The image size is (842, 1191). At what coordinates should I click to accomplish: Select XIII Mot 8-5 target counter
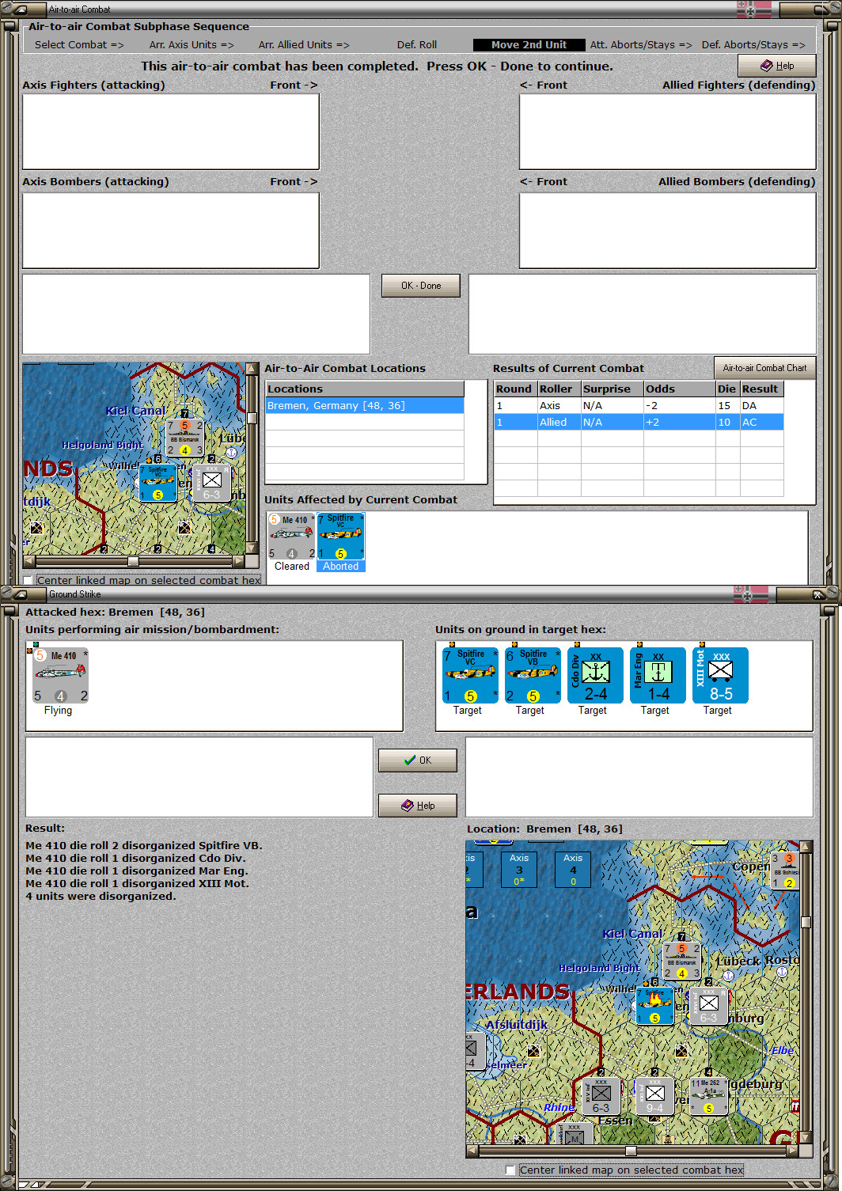click(721, 675)
